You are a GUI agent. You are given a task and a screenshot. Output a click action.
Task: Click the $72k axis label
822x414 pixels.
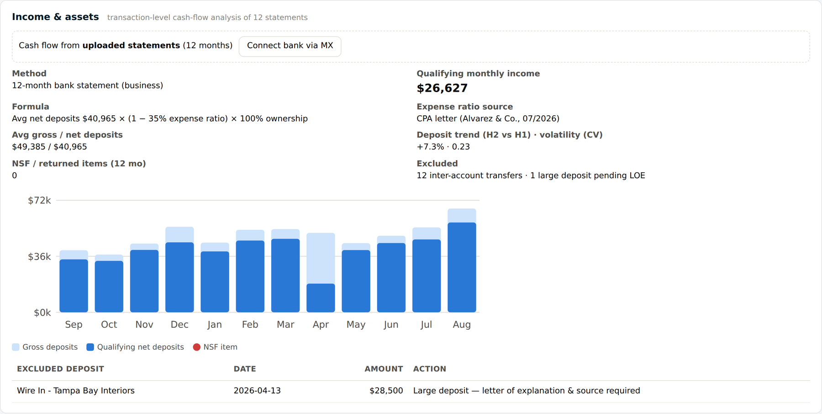pyautogui.click(x=39, y=201)
